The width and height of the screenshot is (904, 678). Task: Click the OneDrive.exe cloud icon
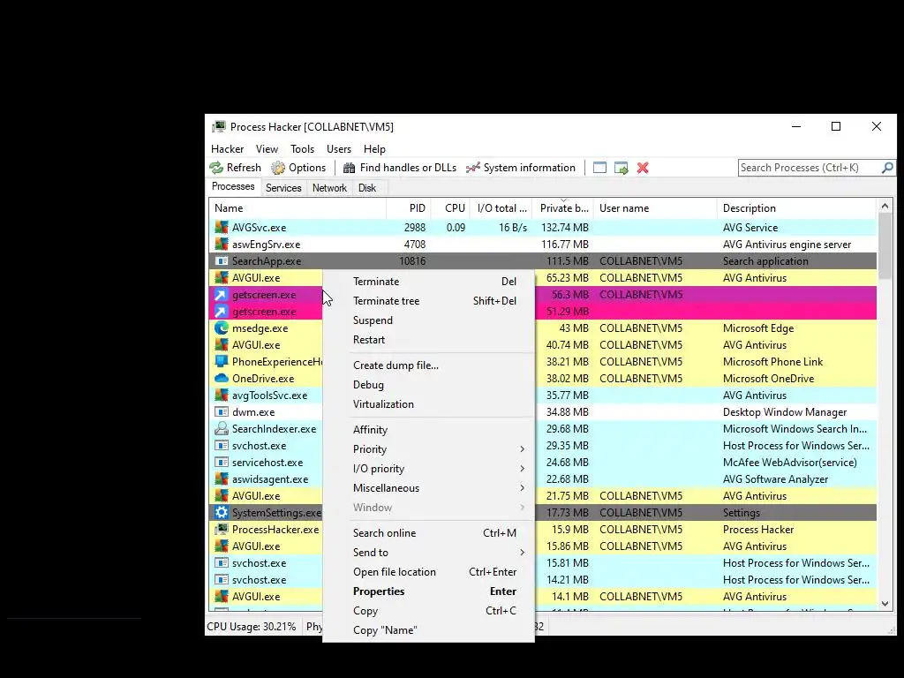point(222,378)
